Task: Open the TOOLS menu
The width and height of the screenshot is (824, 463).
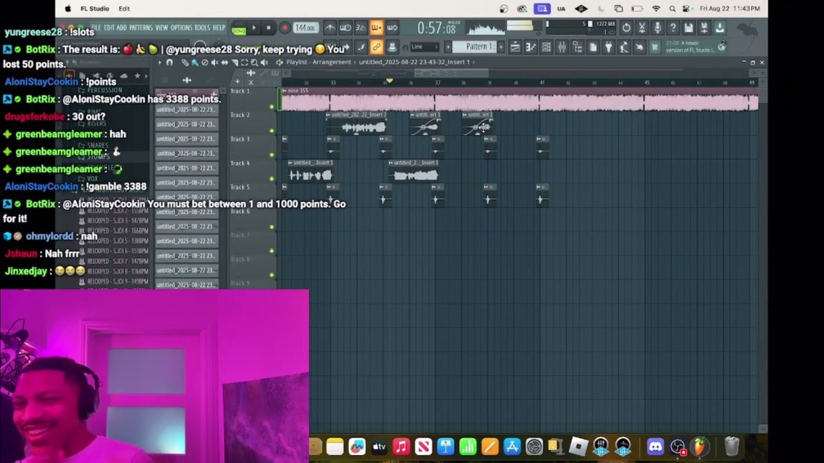Action: click(x=203, y=28)
